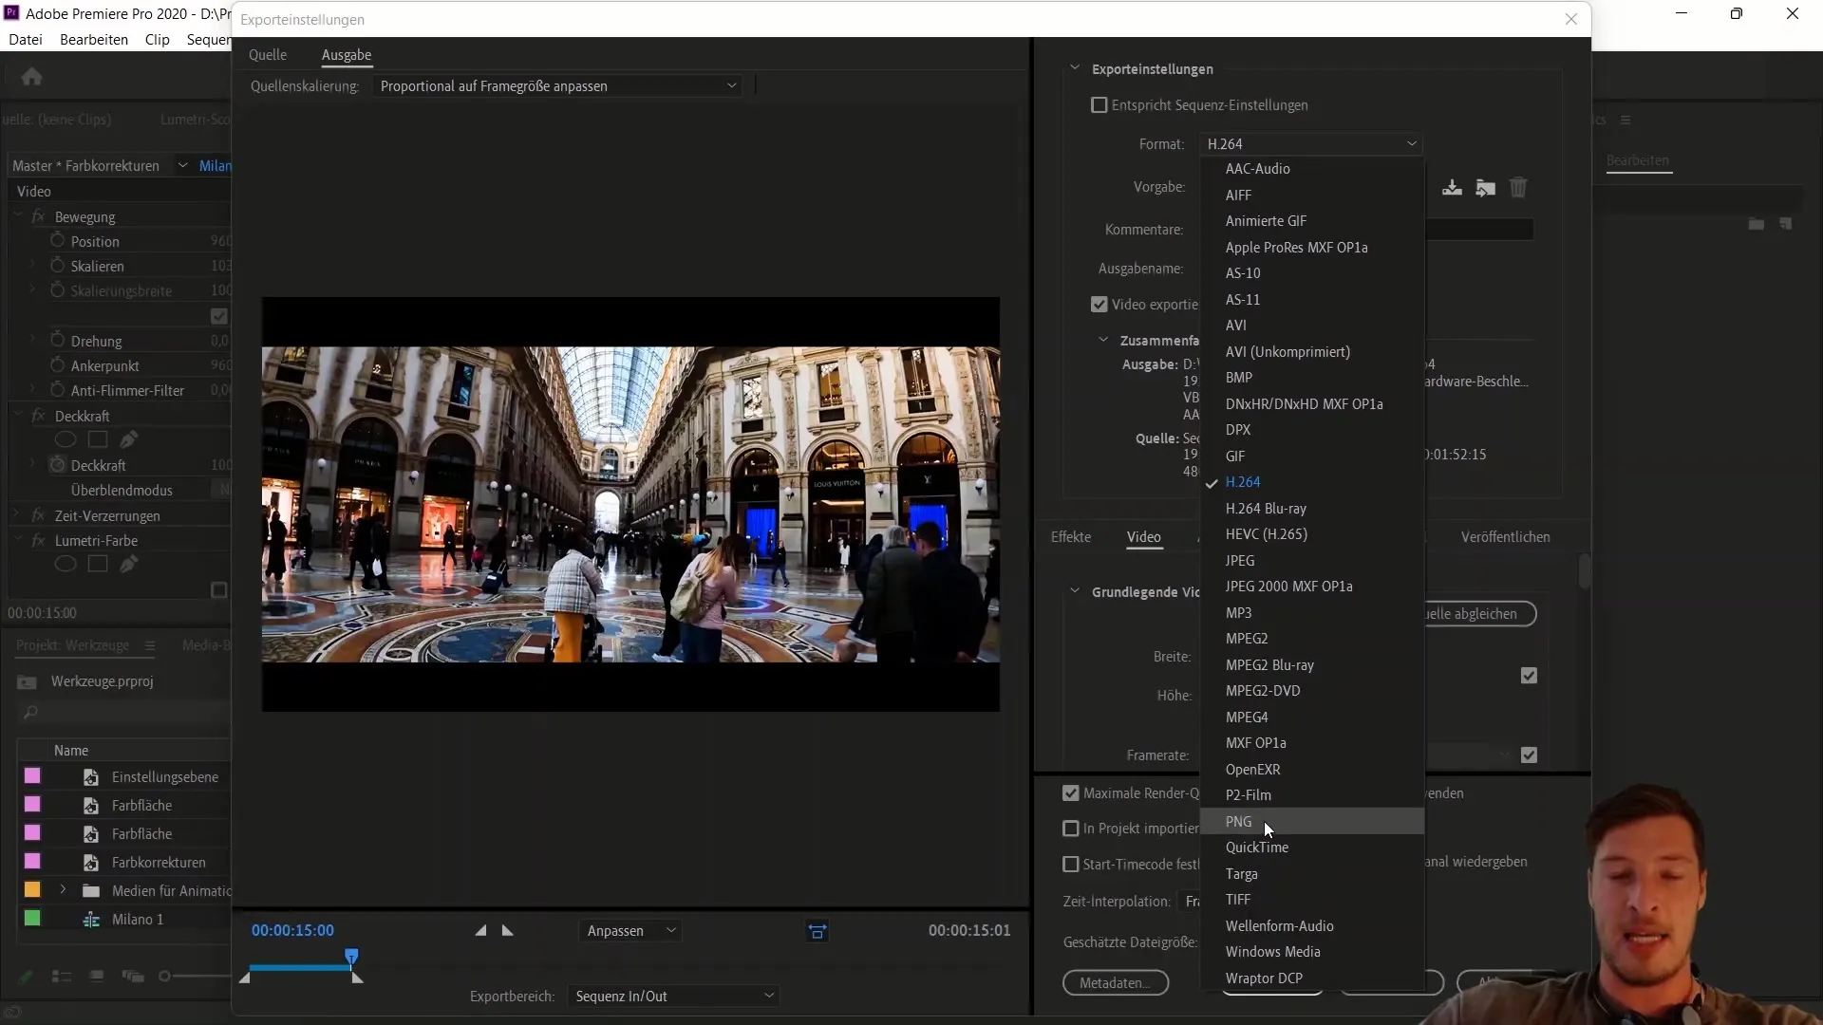Click the Drehung stopwatch icon
Image resolution: width=1823 pixels, height=1025 pixels.
tap(57, 341)
